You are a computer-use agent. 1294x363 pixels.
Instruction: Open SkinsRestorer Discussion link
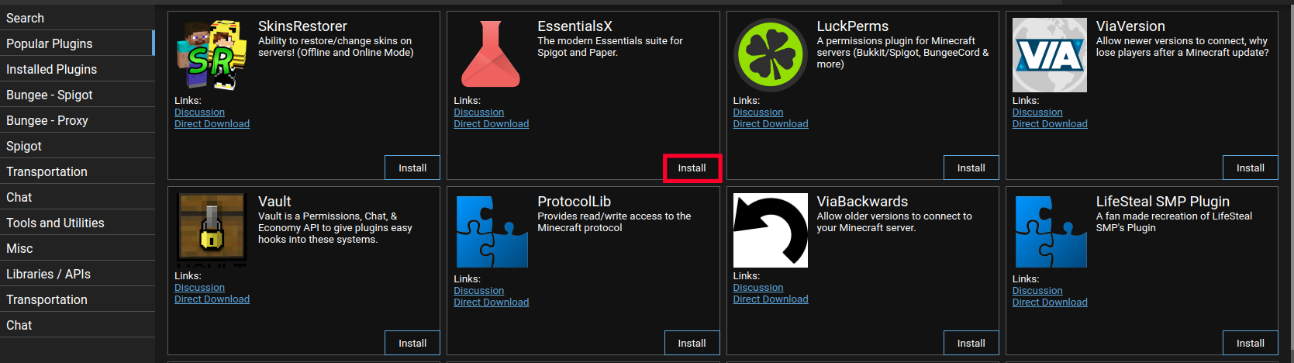coord(199,112)
